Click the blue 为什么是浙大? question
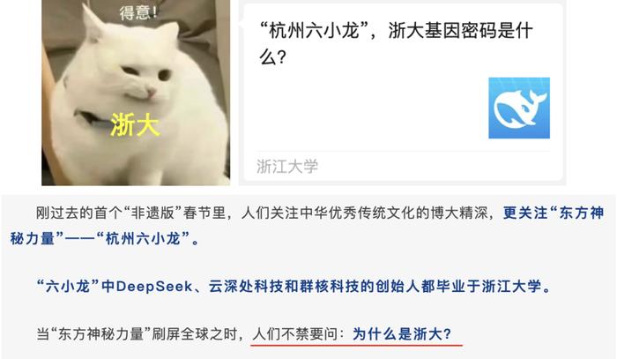Screen dimensions: 617x359 point(402,334)
